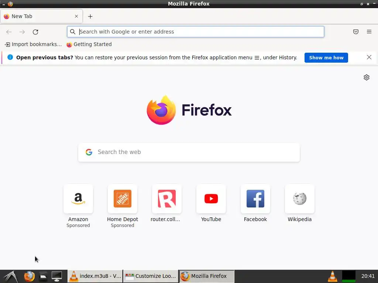Open window menu icon in title bar
Screen dimensions: 378x283
10,4
